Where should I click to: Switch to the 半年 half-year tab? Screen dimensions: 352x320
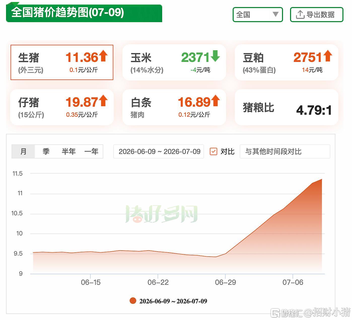[68, 151]
